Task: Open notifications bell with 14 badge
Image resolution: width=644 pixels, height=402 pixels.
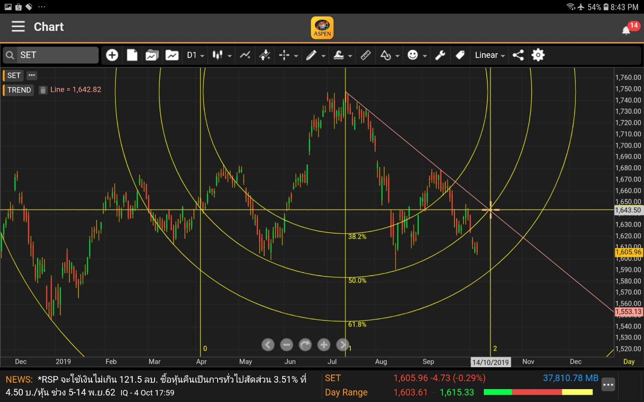Action: click(x=630, y=28)
